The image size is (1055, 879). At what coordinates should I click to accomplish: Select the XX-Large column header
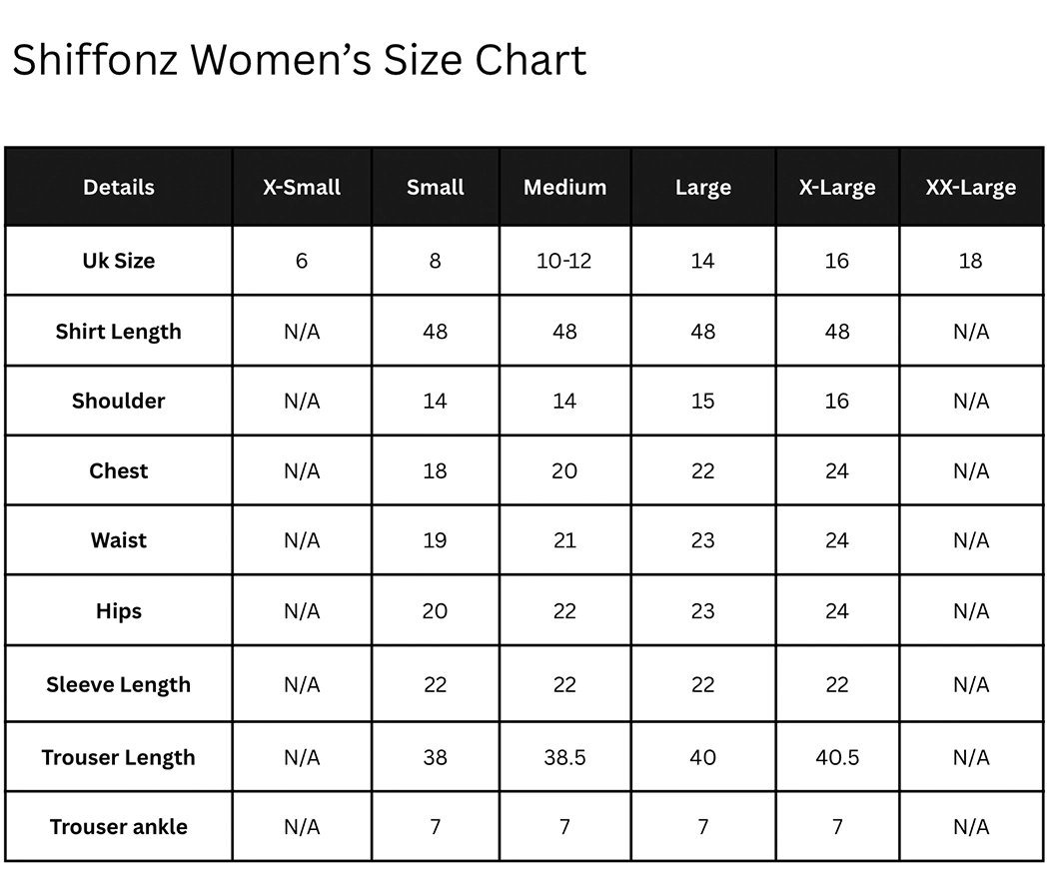pos(971,187)
